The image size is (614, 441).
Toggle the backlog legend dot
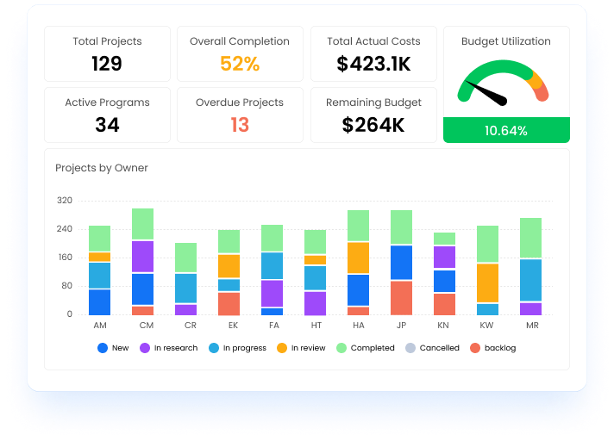475,348
